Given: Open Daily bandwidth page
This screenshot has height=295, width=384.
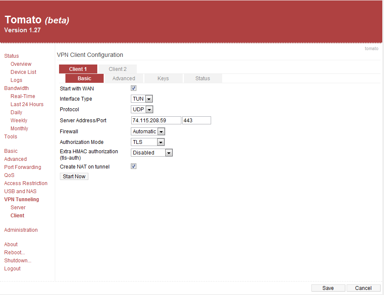Looking at the screenshot, I should (17, 112).
